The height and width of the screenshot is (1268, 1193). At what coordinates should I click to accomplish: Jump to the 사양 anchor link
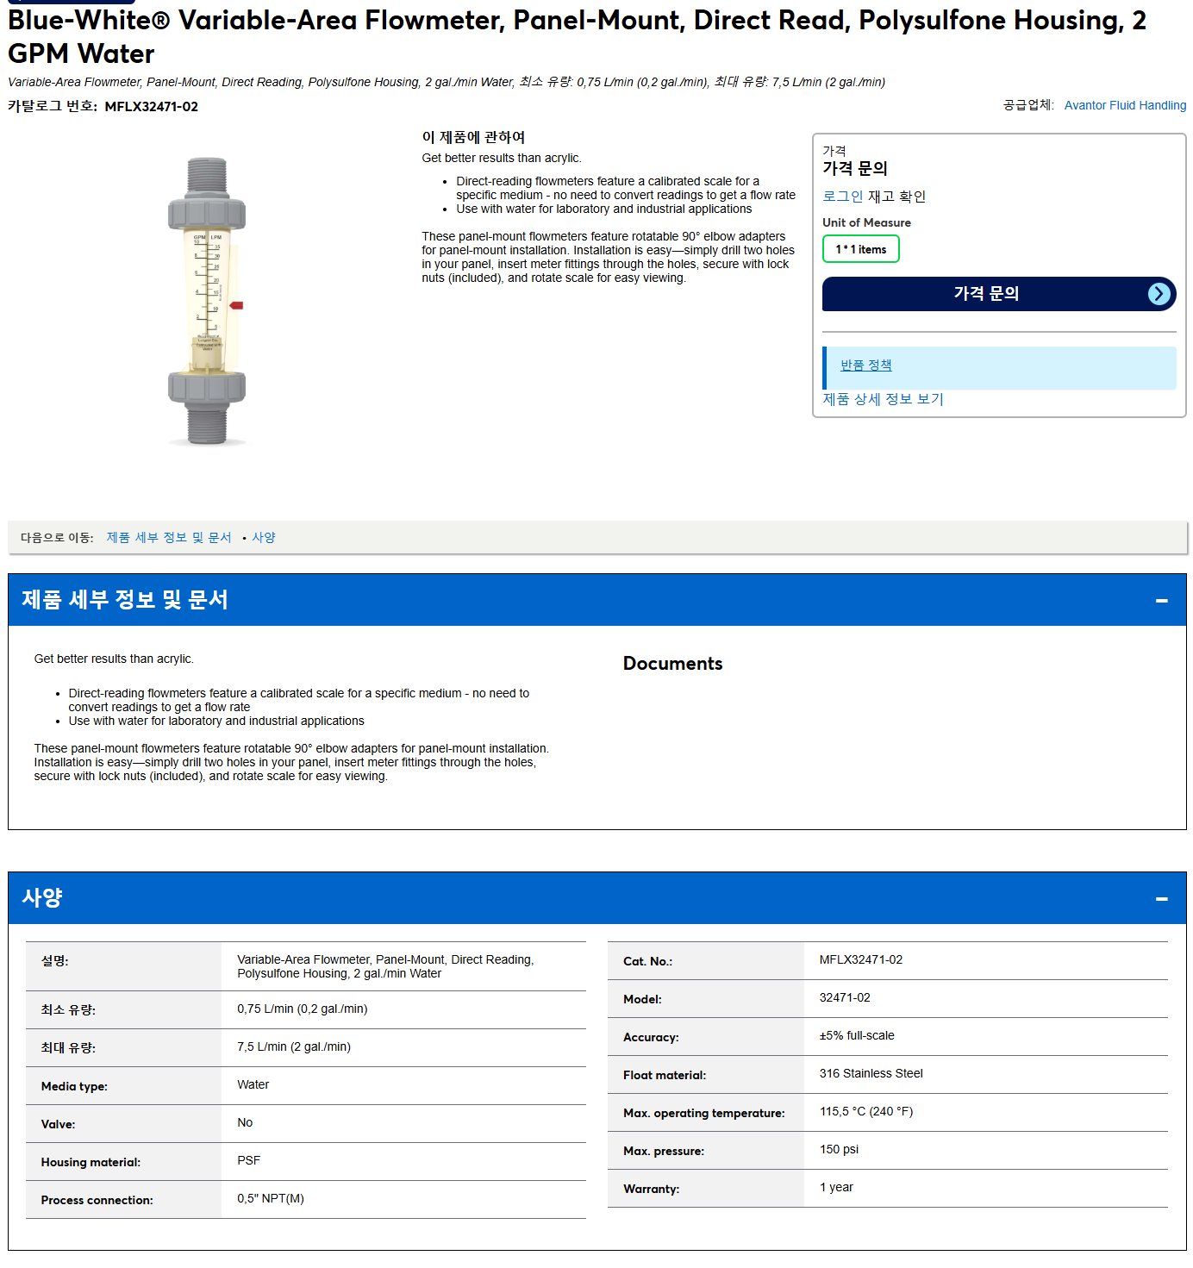[x=264, y=538]
